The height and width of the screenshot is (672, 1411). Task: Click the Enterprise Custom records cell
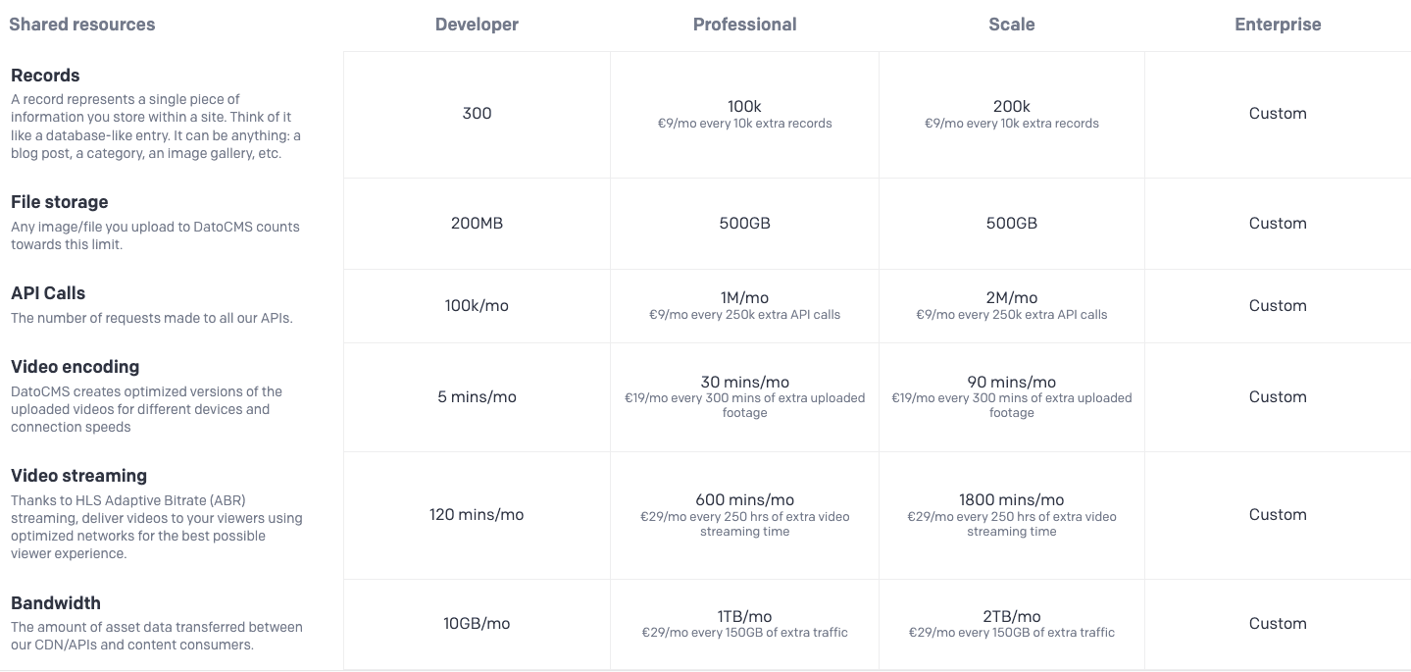coord(1278,114)
